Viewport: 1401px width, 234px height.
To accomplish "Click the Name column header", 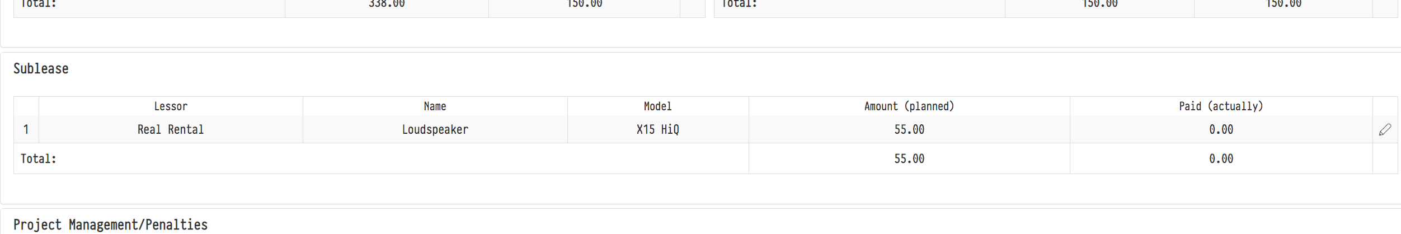I will (x=435, y=106).
